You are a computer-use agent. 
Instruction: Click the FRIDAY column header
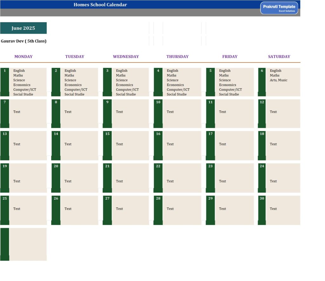230,57
